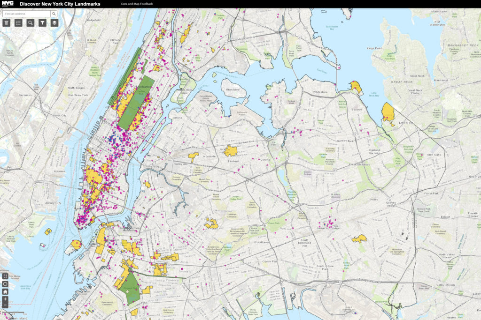Click the Corona map label

coord(265,160)
